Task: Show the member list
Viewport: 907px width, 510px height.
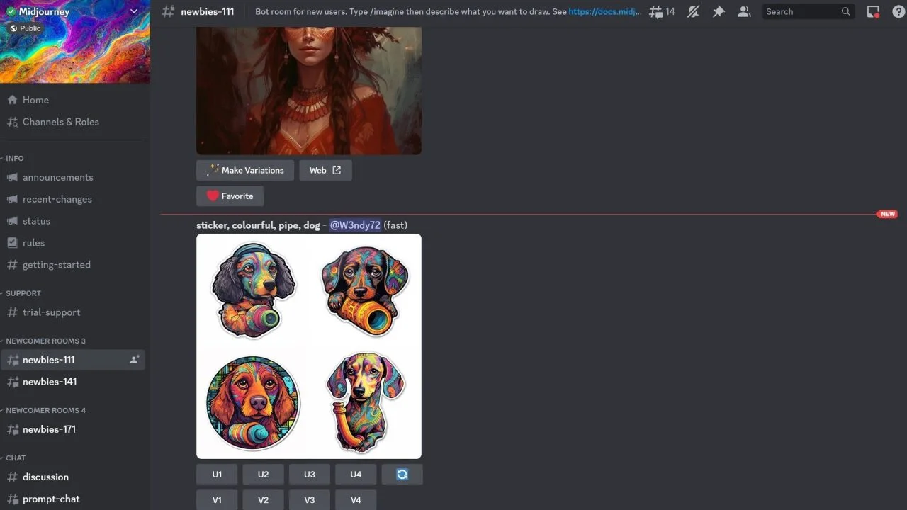Action: pyautogui.click(x=744, y=11)
